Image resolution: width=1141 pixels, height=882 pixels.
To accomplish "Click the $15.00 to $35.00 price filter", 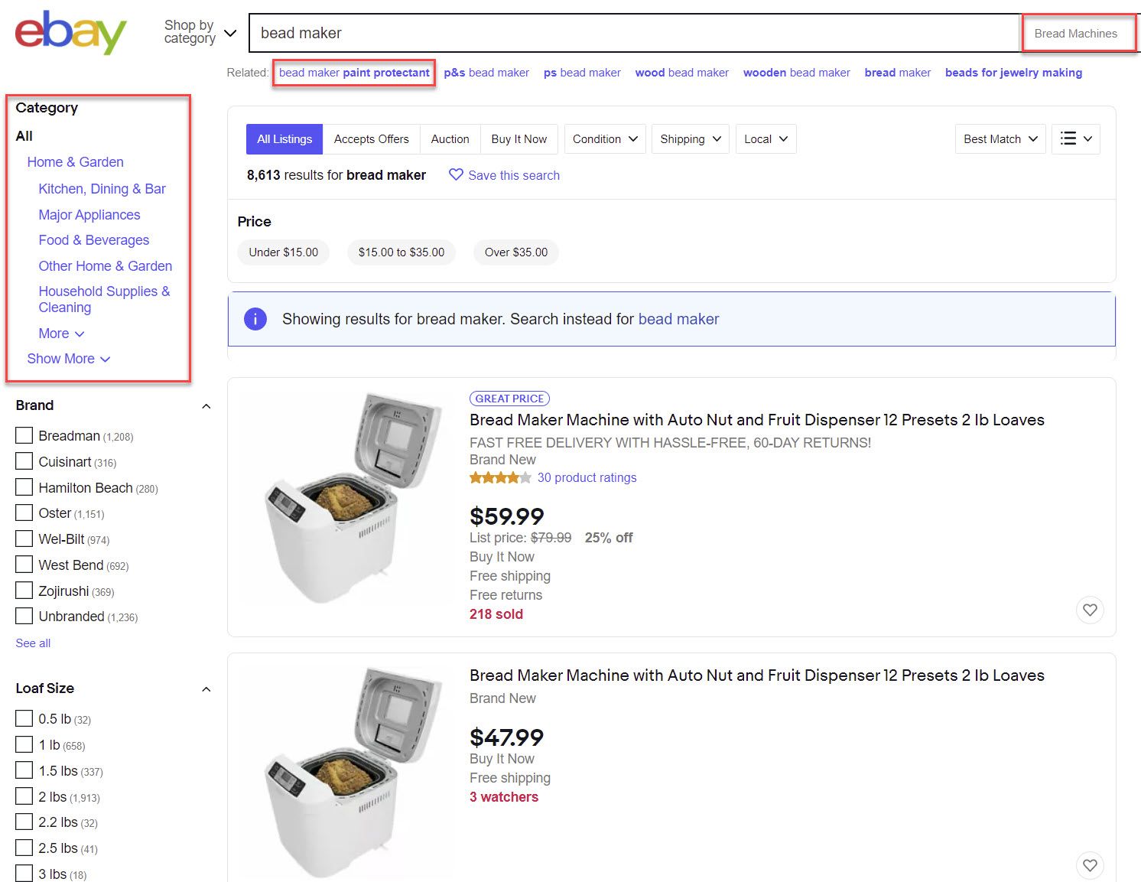I will point(401,252).
